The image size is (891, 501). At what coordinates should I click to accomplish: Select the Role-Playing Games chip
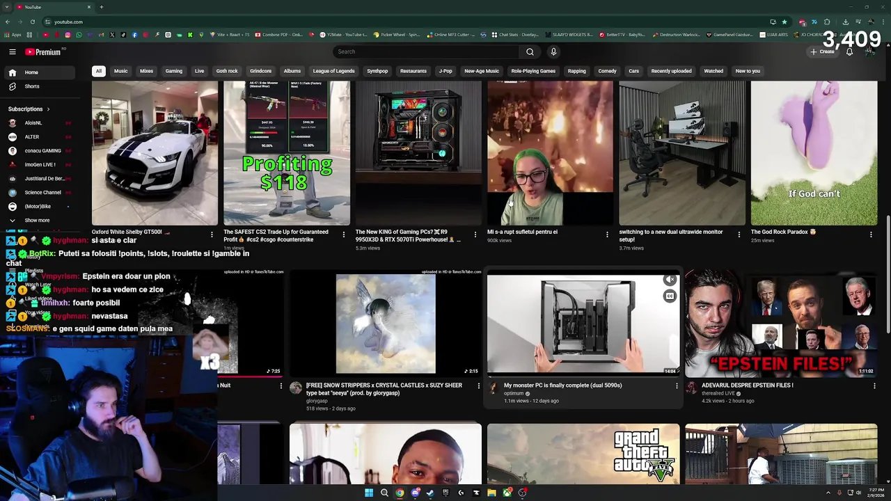coord(533,71)
